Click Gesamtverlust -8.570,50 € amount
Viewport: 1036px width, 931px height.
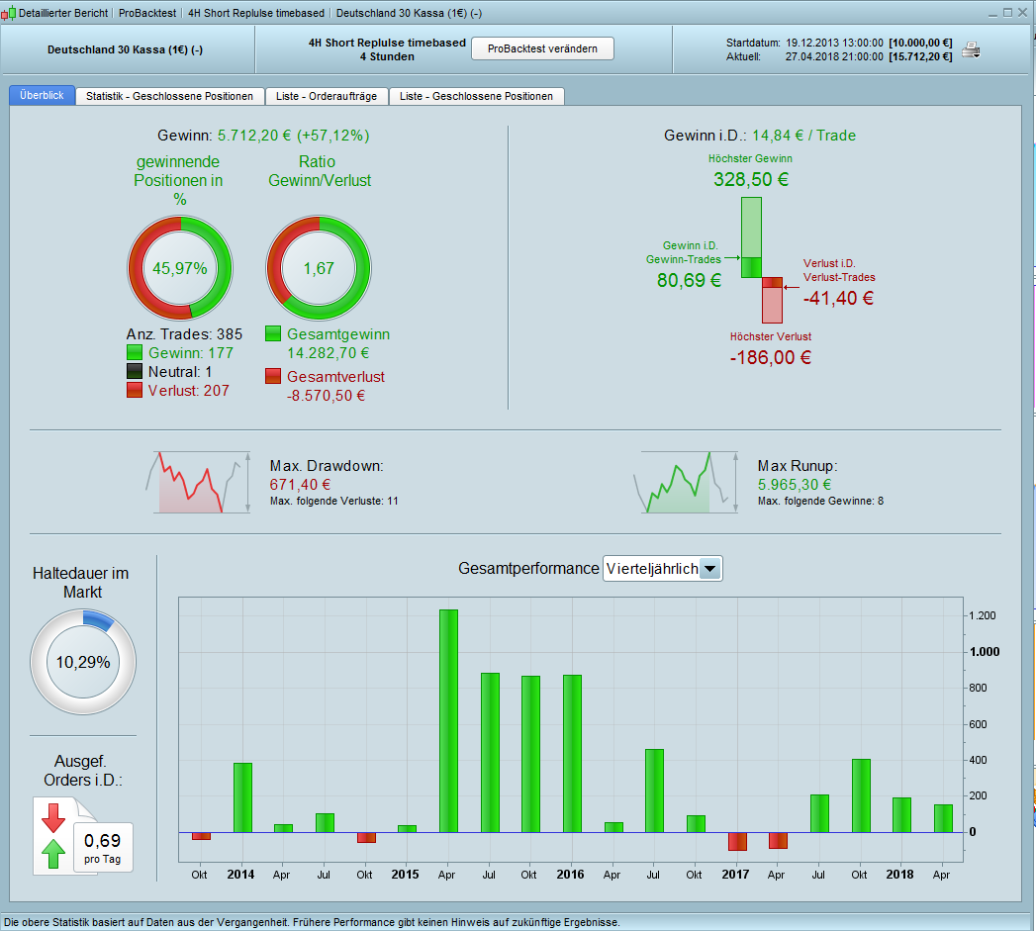point(326,396)
